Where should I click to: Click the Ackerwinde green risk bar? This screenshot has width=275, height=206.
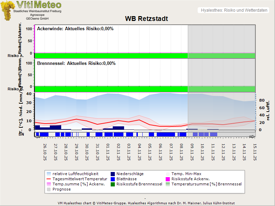click(111, 56)
